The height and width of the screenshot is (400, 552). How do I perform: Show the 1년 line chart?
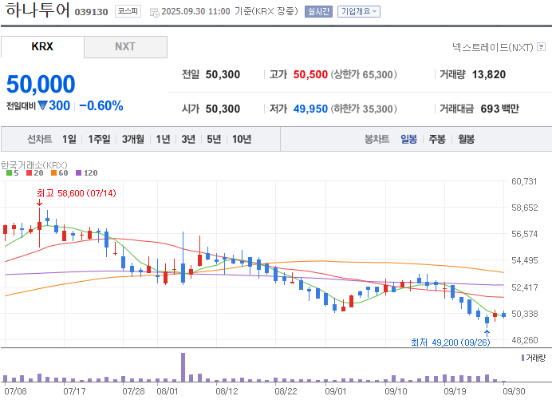pos(163,139)
